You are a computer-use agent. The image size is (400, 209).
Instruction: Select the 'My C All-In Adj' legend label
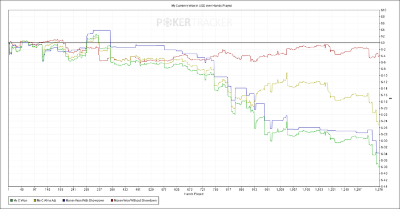[46, 200]
